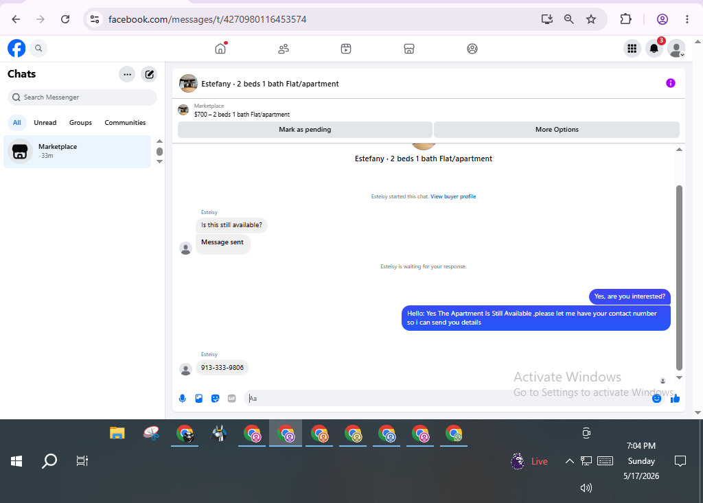
Task: Click the volume speaker tray icon
Action: point(586,488)
